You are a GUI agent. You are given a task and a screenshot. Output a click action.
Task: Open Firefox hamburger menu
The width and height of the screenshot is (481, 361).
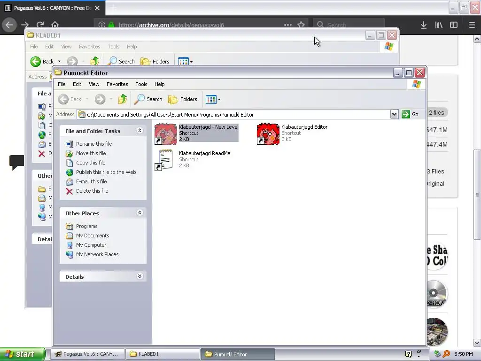[x=472, y=25]
